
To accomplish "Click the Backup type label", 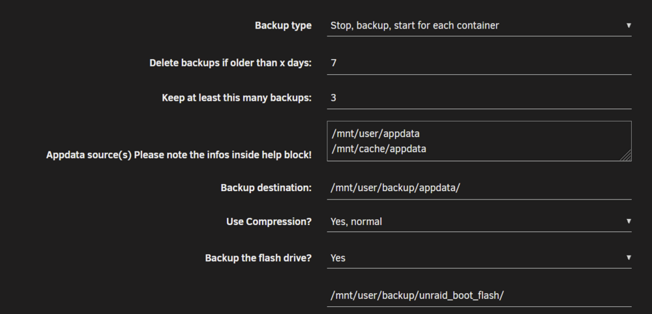I will pyautogui.click(x=283, y=26).
